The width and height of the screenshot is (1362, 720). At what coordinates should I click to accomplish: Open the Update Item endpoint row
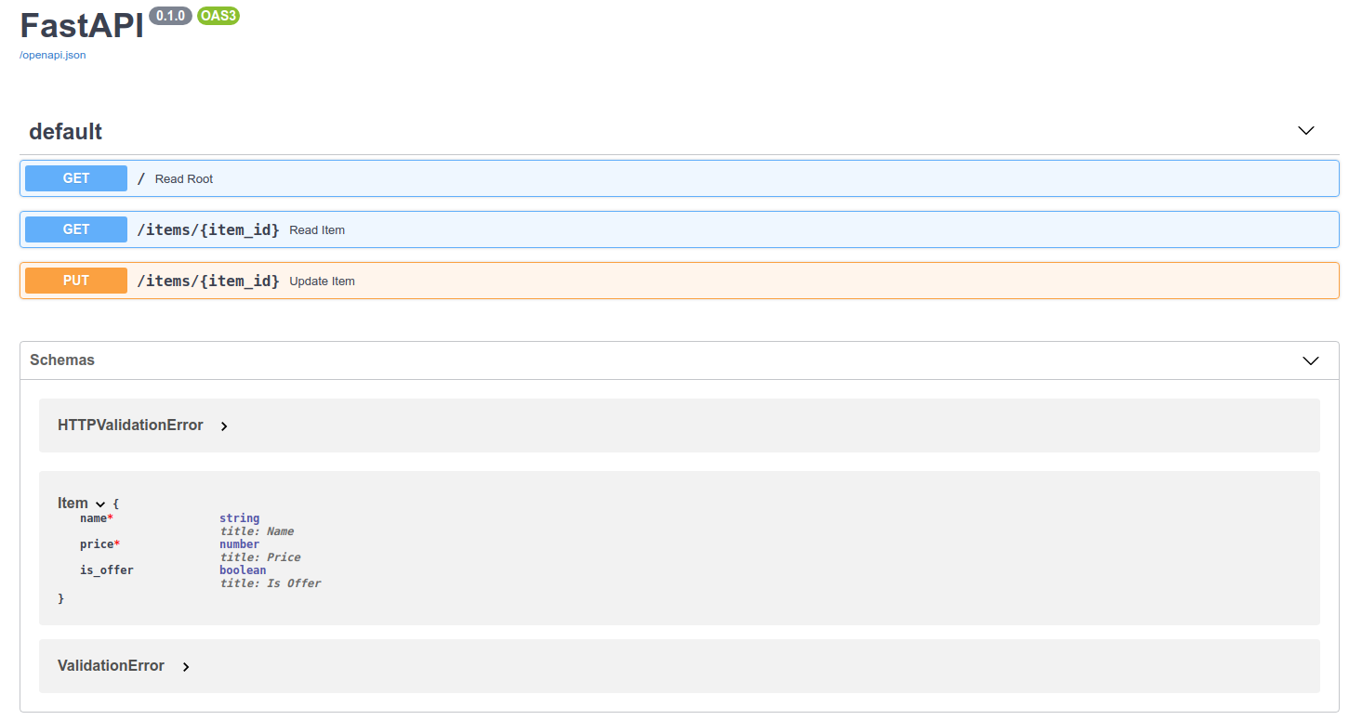pos(680,281)
